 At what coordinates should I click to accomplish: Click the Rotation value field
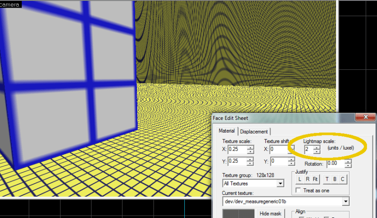point(336,163)
